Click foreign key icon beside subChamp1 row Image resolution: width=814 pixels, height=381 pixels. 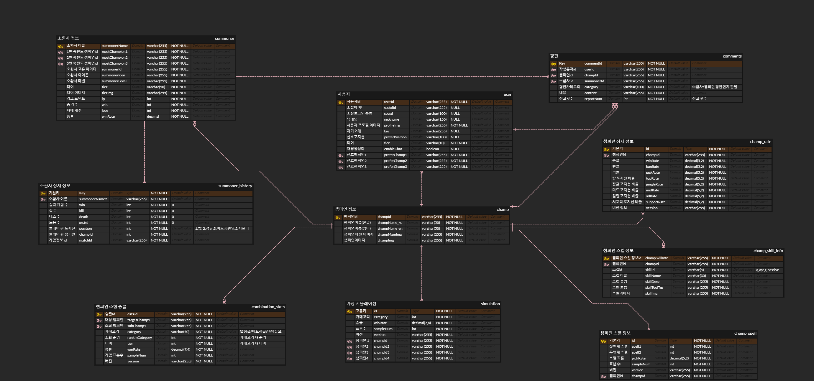pos(99,326)
